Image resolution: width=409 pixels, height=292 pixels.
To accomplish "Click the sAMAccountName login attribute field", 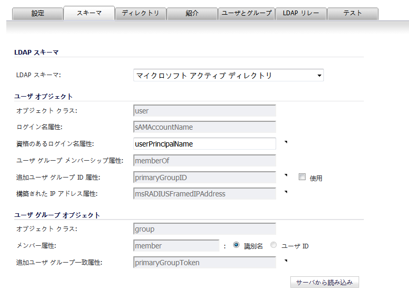I will pos(205,127).
